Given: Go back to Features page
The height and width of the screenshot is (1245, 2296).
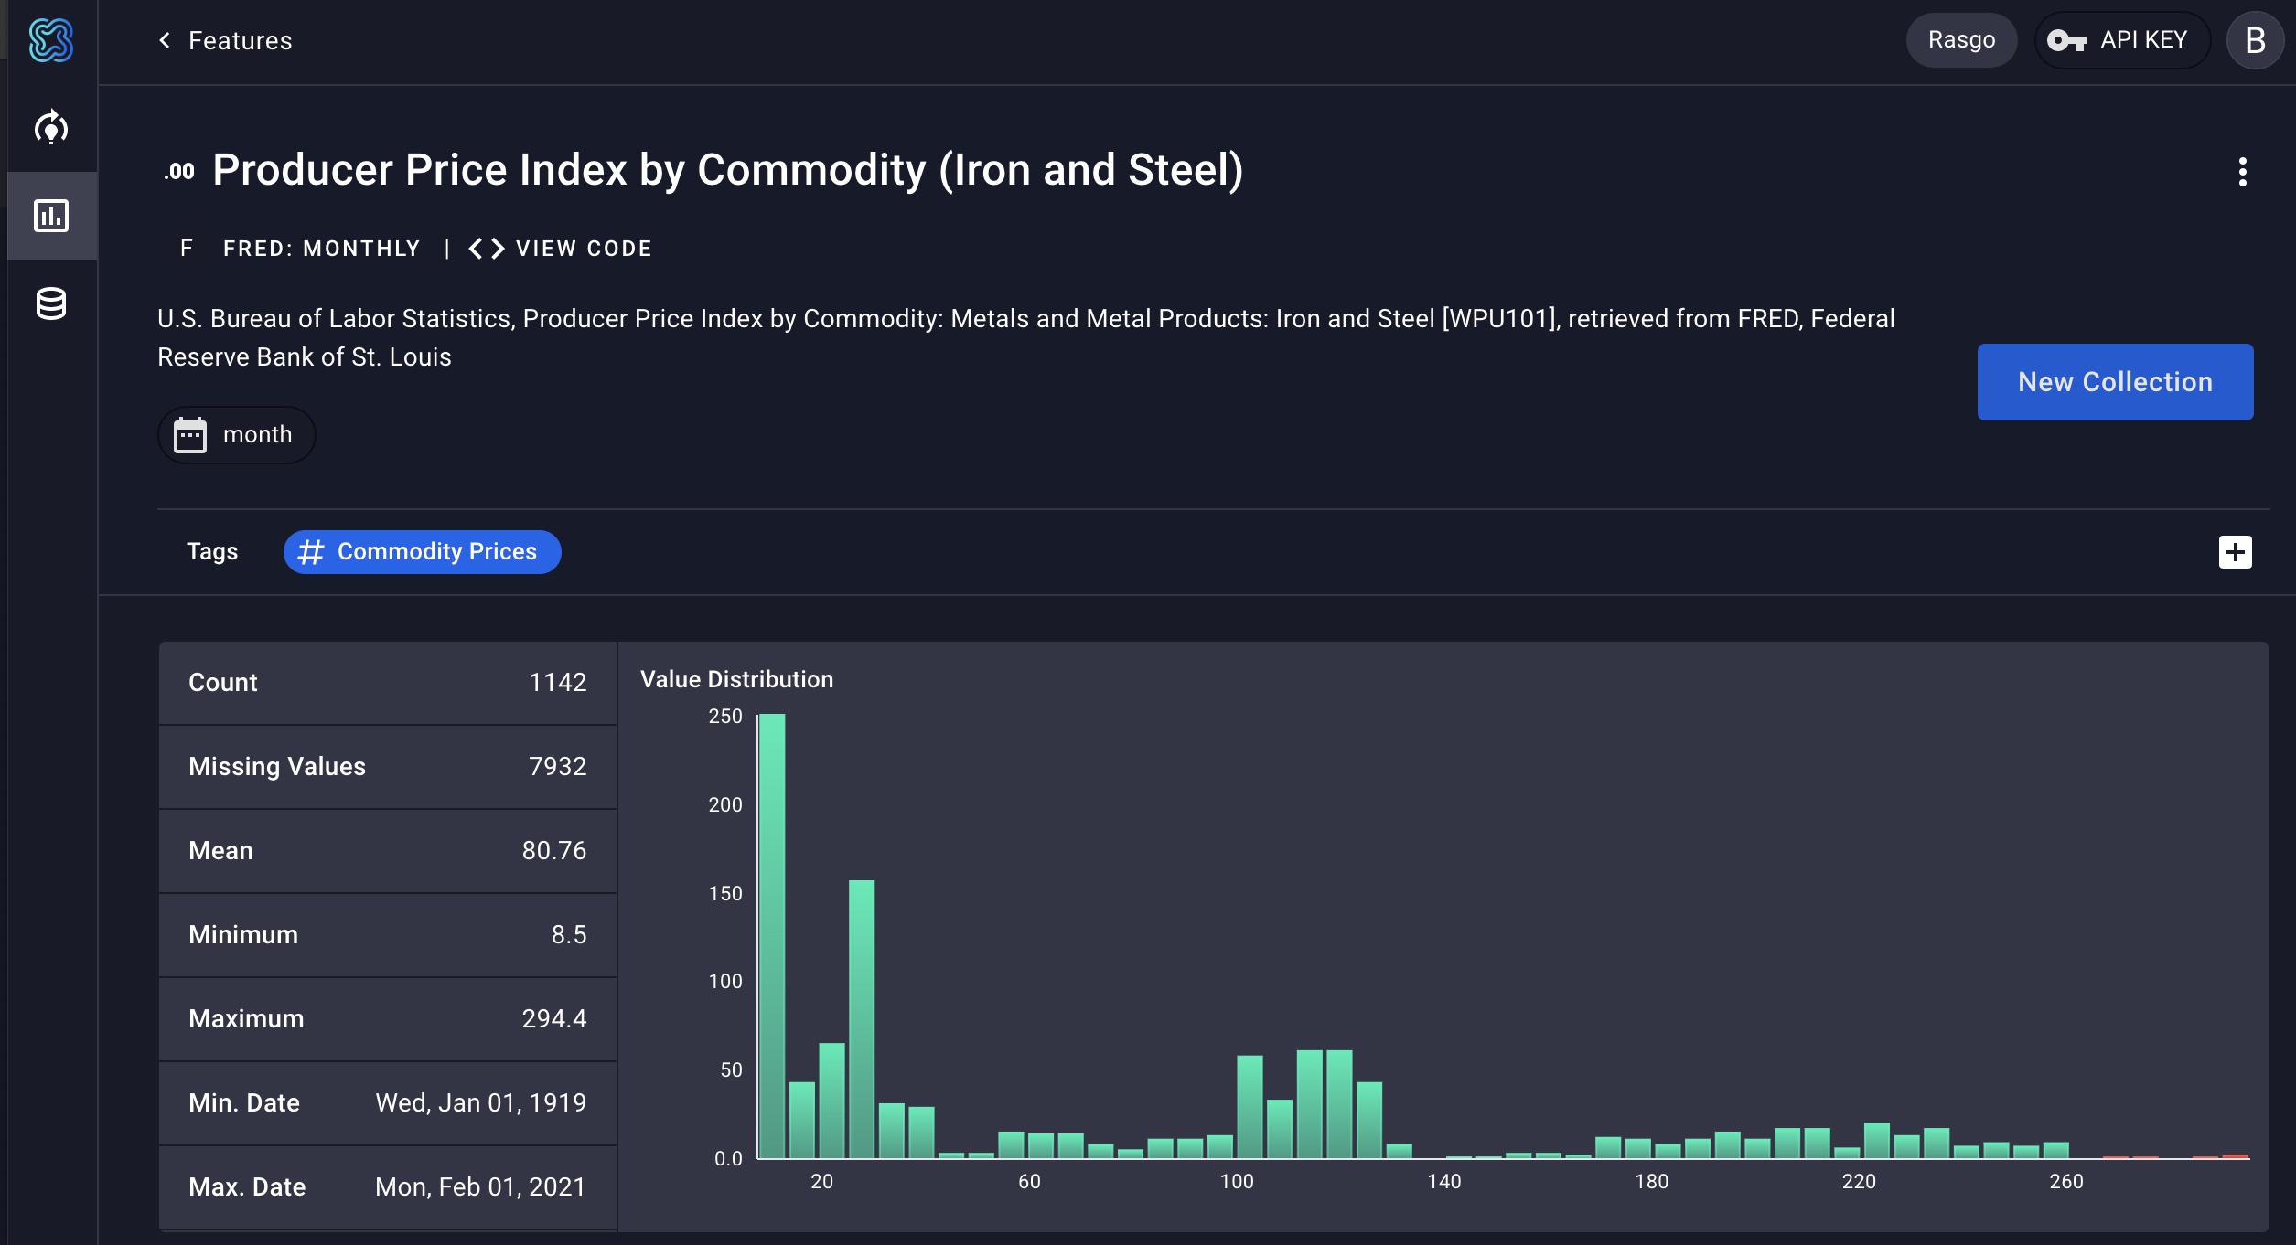Looking at the screenshot, I should (x=240, y=40).
